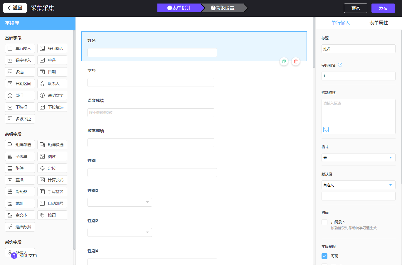402x265 pixels.
Task: Insert a 数字输入 field
Action: tap(20, 60)
